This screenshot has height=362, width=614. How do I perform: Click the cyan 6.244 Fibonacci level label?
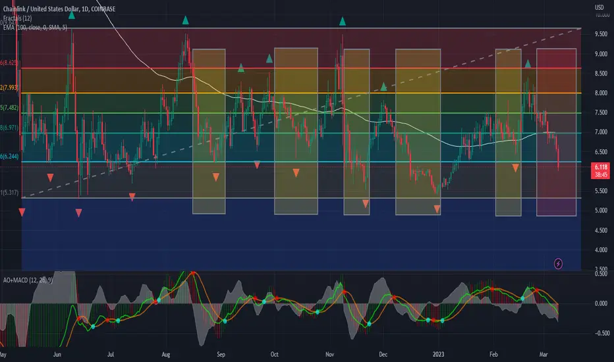[x=9, y=157]
